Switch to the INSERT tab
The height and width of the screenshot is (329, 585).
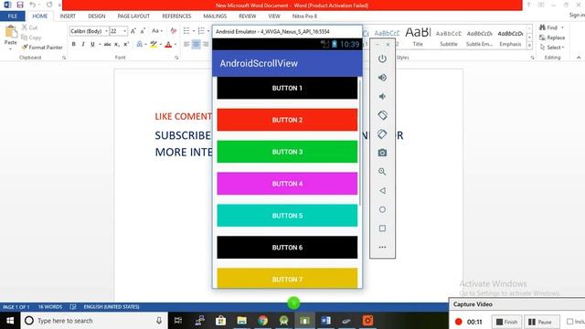click(x=68, y=16)
